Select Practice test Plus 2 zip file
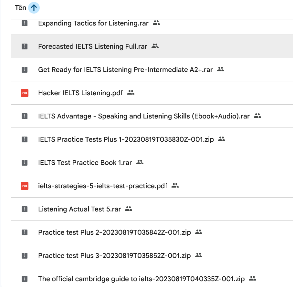 point(114,232)
